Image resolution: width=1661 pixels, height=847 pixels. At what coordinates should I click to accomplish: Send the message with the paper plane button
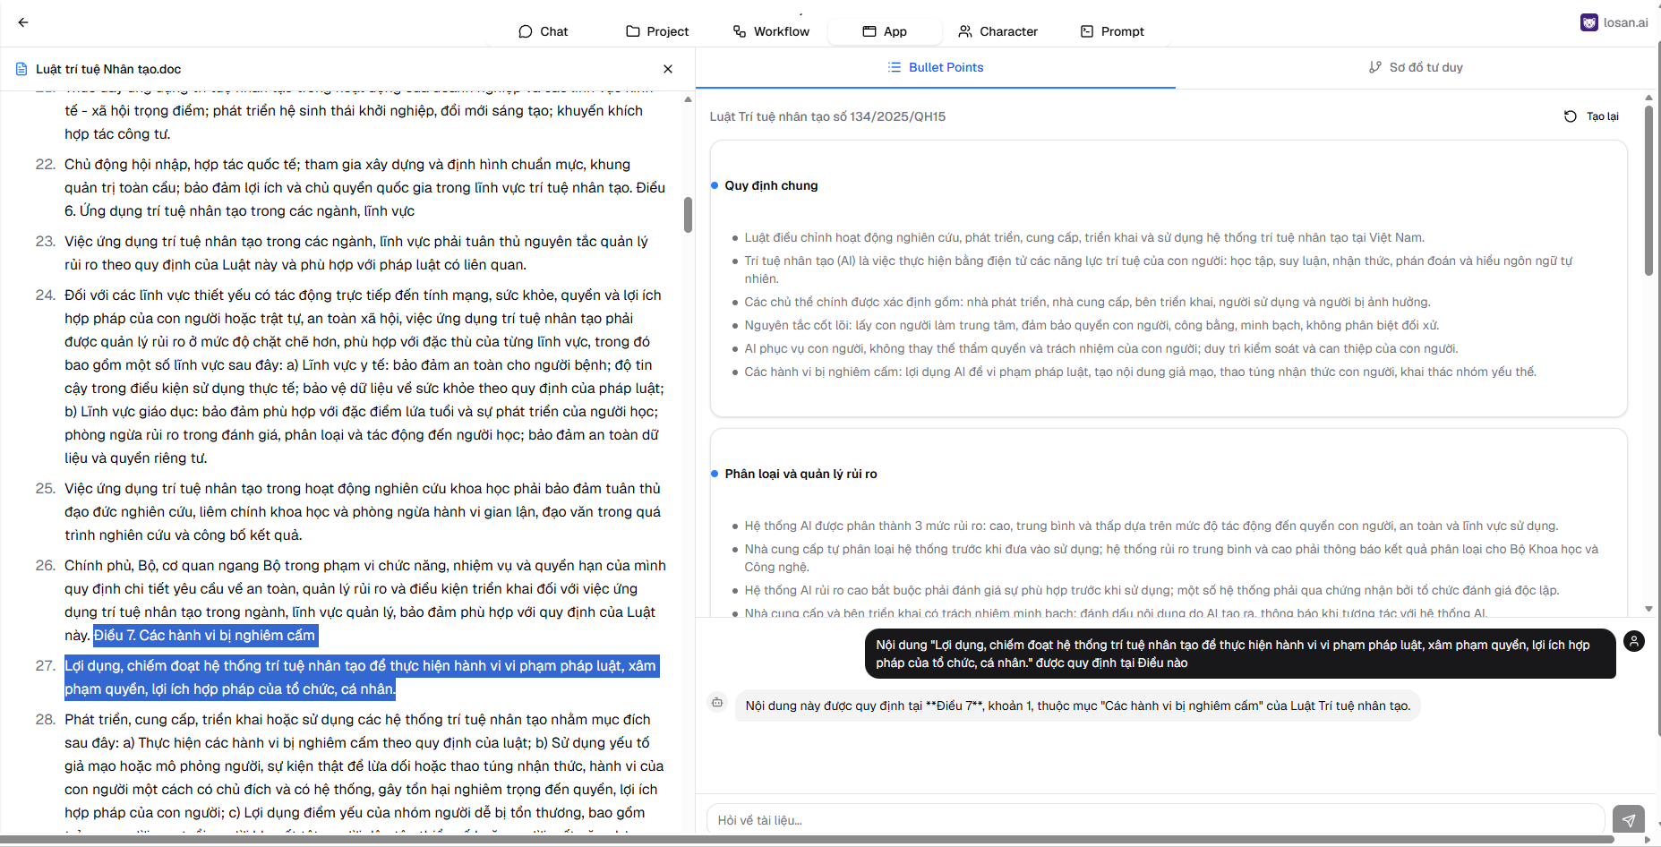(x=1629, y=820)
